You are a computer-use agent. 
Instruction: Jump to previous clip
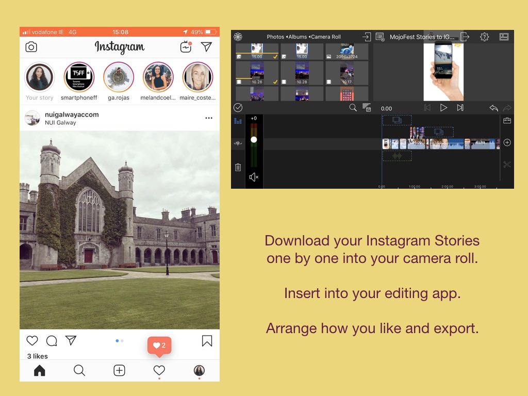(x=427, y=108)
